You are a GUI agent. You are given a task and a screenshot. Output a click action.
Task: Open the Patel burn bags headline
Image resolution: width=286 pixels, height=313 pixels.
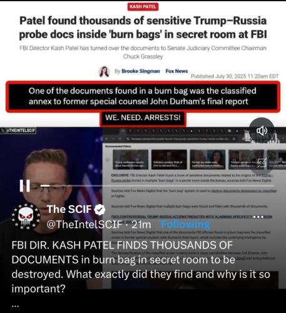point(143,28)
